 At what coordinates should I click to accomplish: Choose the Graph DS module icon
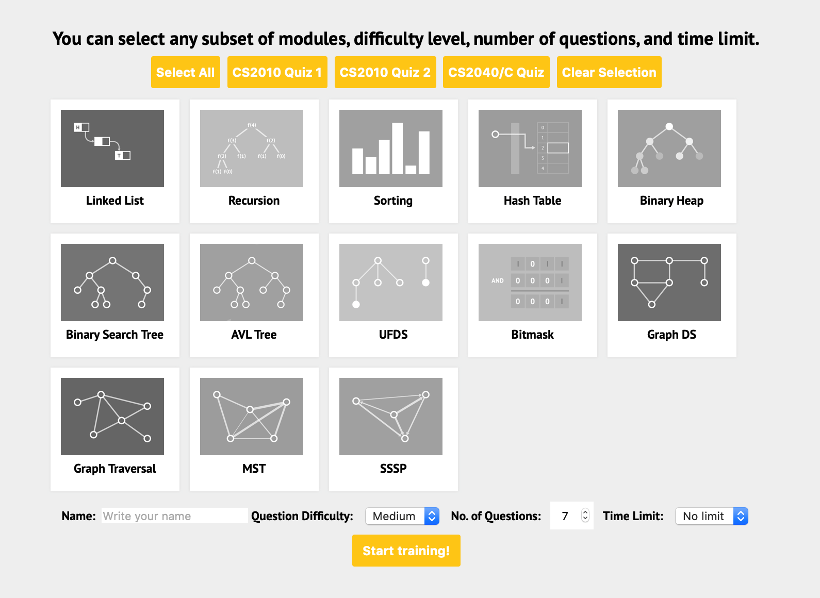[x=669, y=283]
